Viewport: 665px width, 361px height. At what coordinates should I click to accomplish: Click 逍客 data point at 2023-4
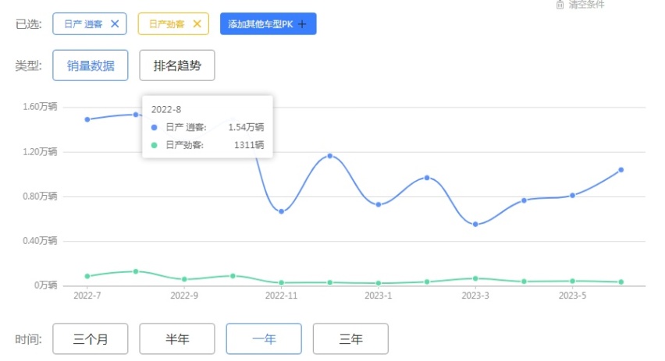pos(525,200)
